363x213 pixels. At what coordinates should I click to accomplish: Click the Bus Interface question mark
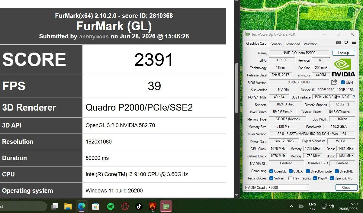click(x=354, y=97)
